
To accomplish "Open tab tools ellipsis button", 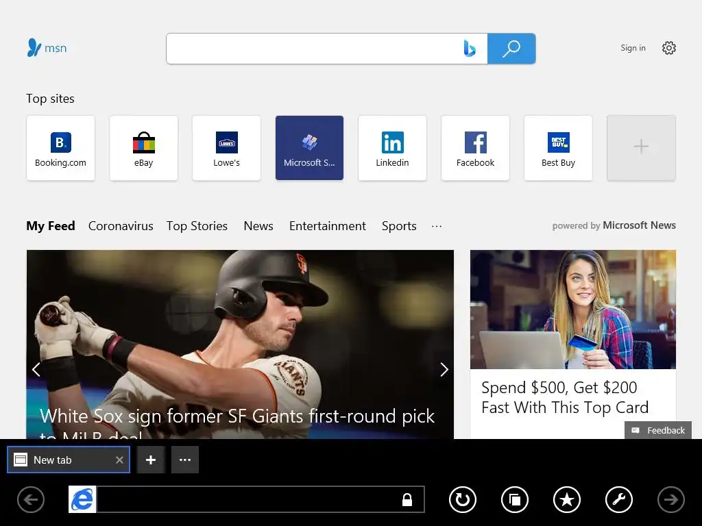I will tap(185, 460).
